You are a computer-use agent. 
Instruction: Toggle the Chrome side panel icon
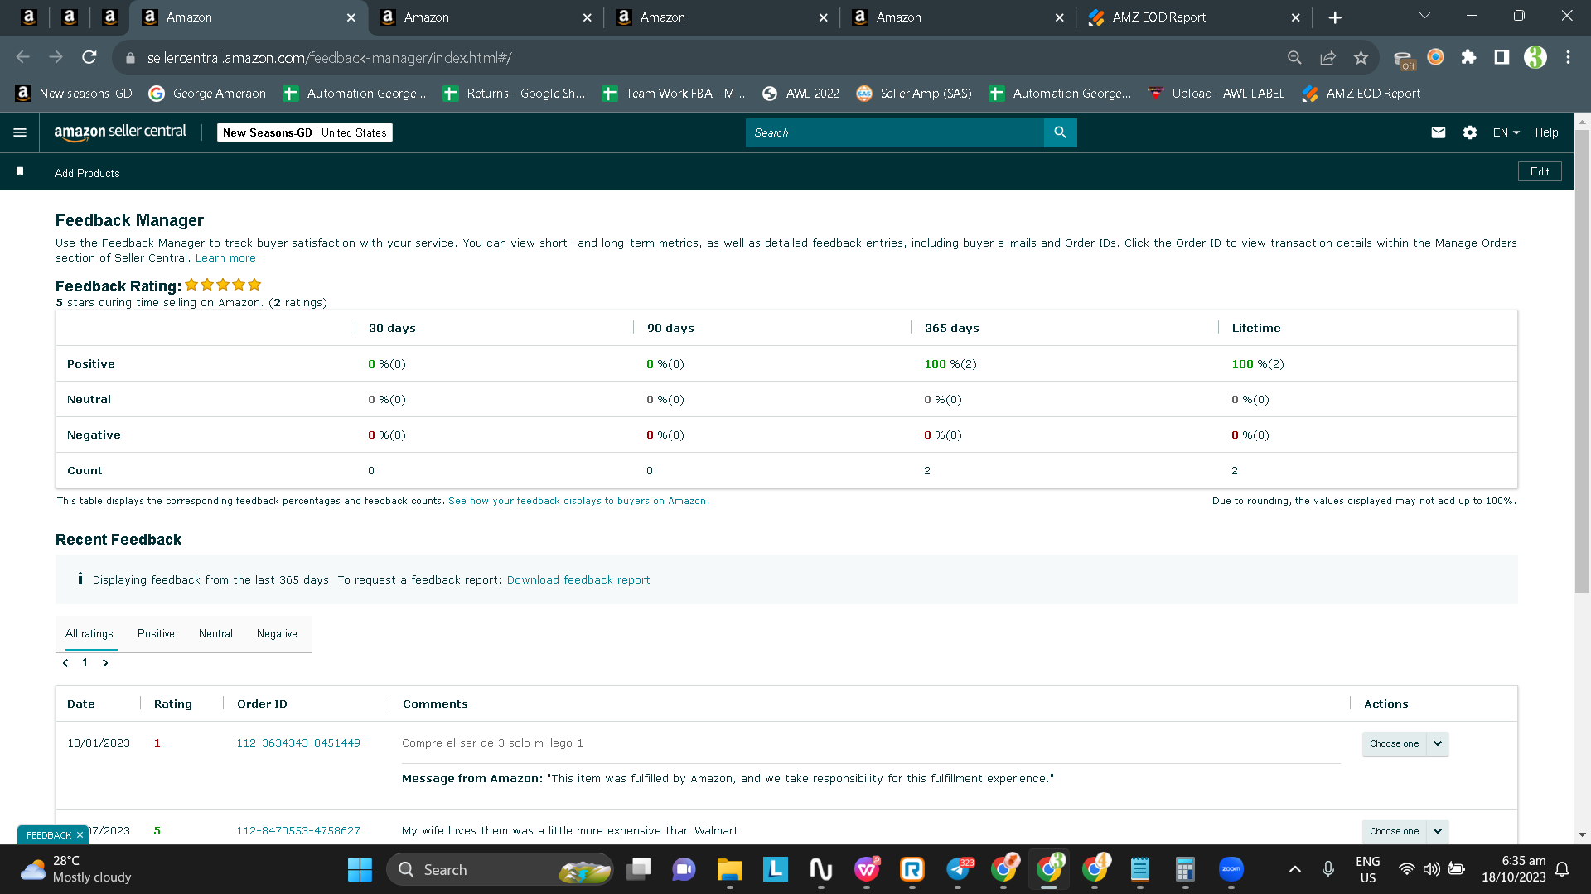pos(1502,57)
